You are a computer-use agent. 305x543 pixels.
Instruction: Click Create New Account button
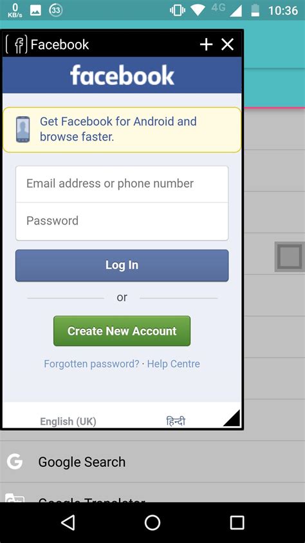pyautogui.click(x=122, y=331)
